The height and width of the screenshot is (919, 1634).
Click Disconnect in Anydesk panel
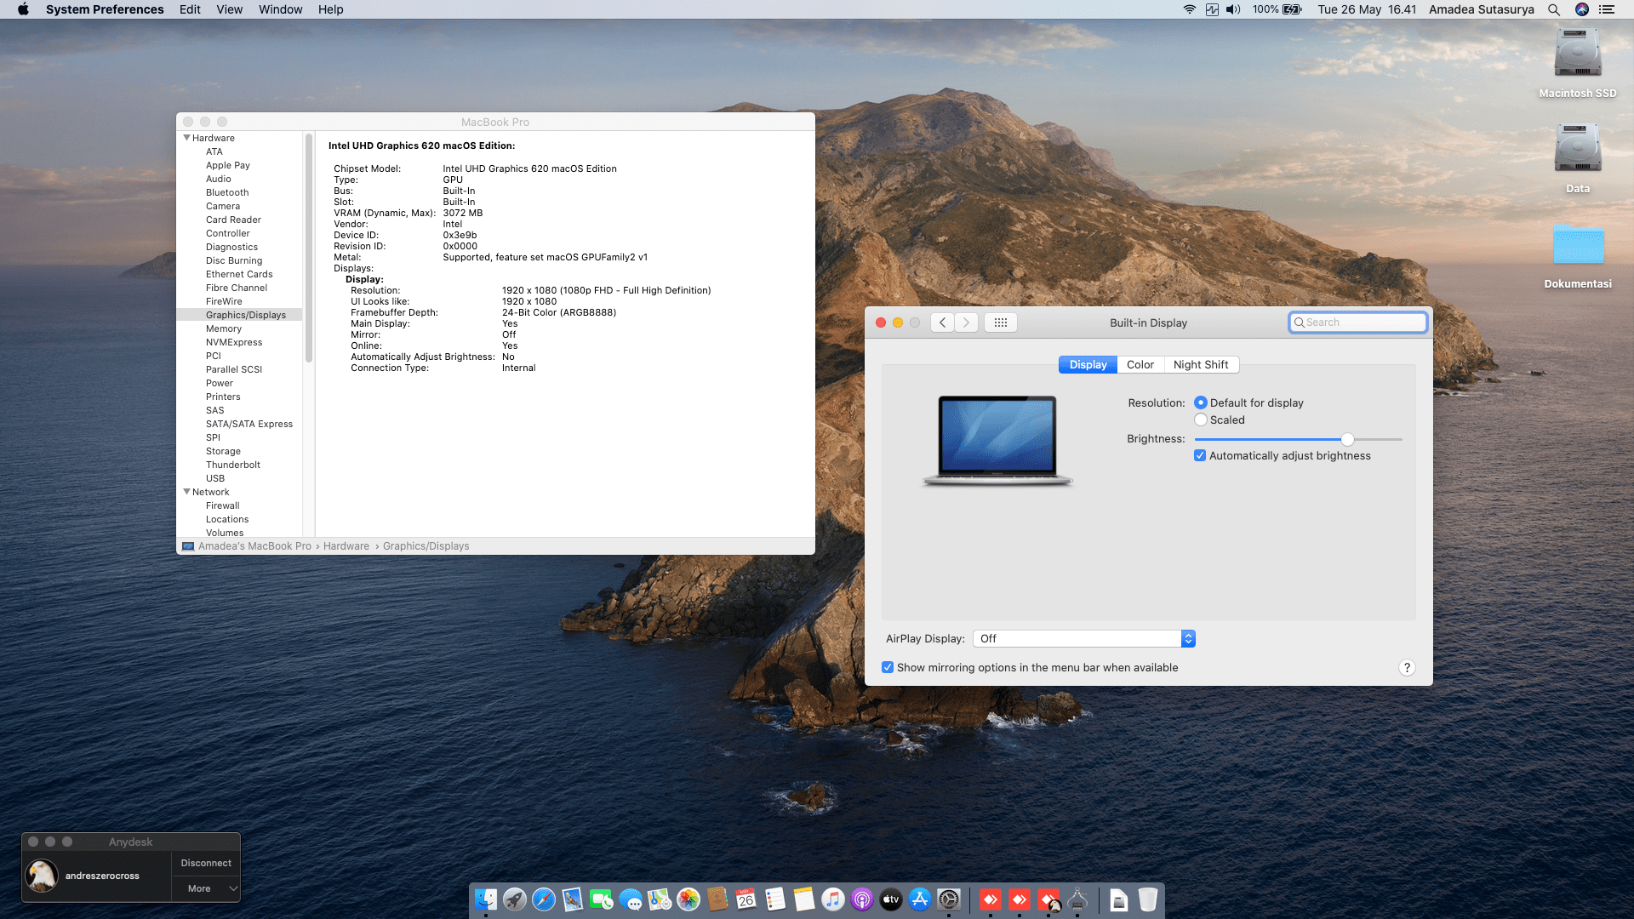(206, 863)
